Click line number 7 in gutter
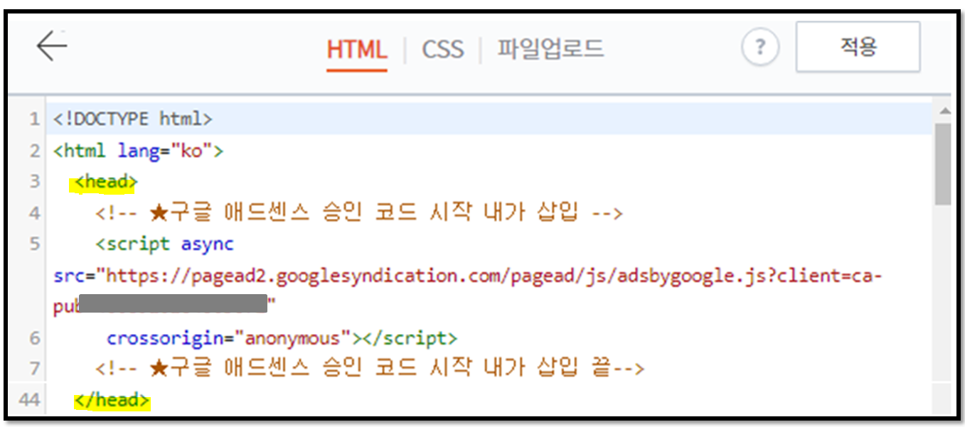This screenshot has width=965, height=427. (35, 369)
